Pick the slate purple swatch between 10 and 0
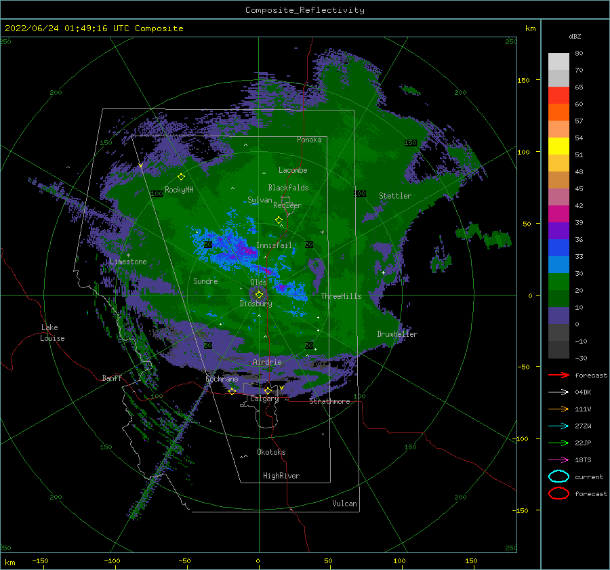 point(558,315)
